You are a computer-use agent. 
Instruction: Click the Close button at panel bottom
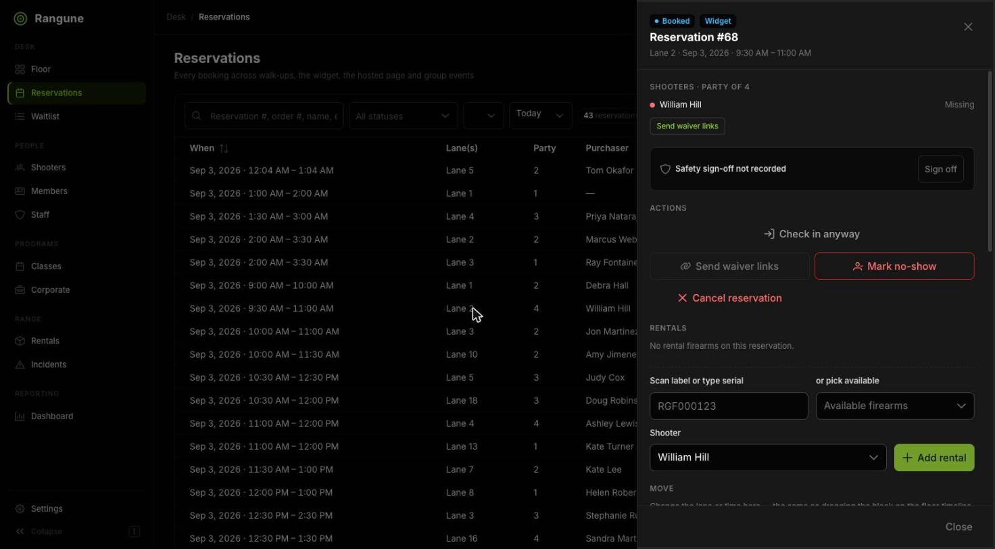click(958, 527)
